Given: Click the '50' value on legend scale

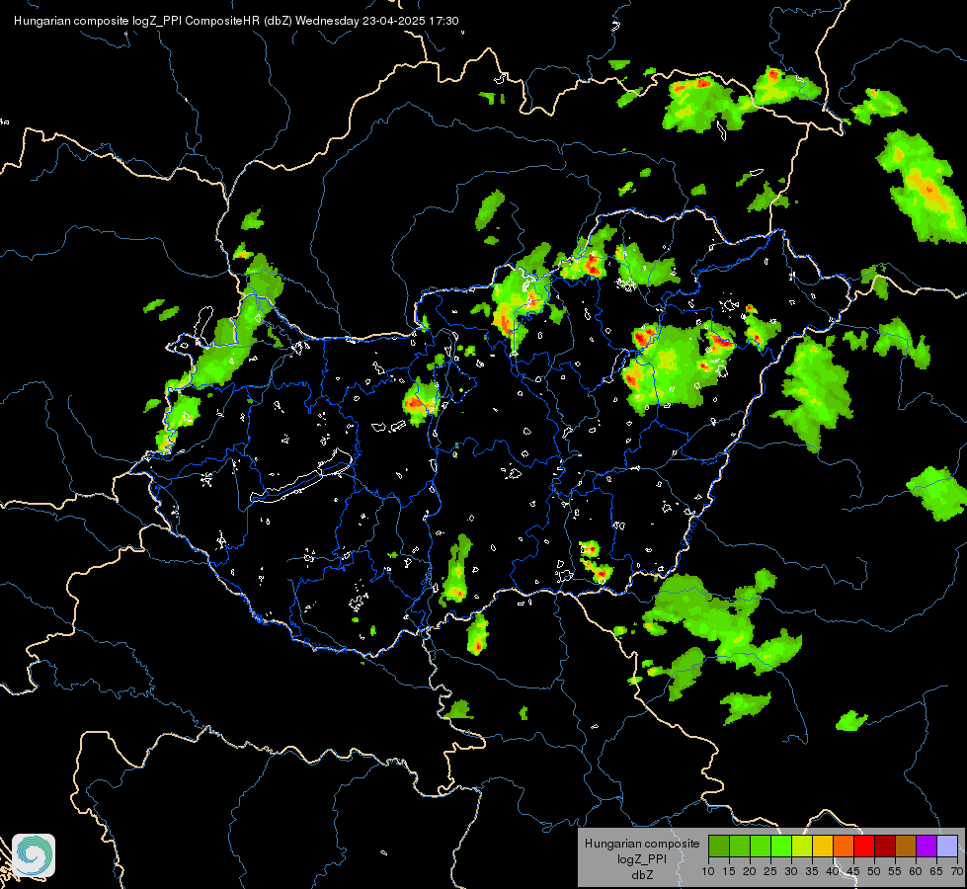Looking at the screenshot, I should (x=874, y=871).
